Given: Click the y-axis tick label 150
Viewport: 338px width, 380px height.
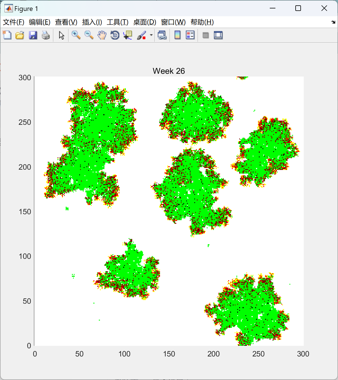Looking at the screenshot, I should pos(25,212).
